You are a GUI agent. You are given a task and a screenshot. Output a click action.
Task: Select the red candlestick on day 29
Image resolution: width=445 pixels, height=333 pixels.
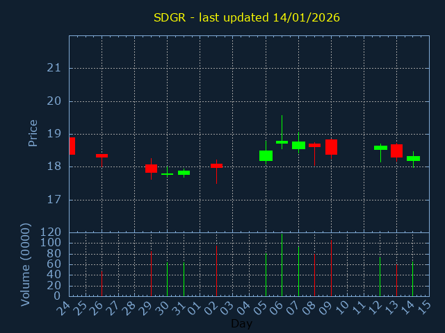click(151, 169)
